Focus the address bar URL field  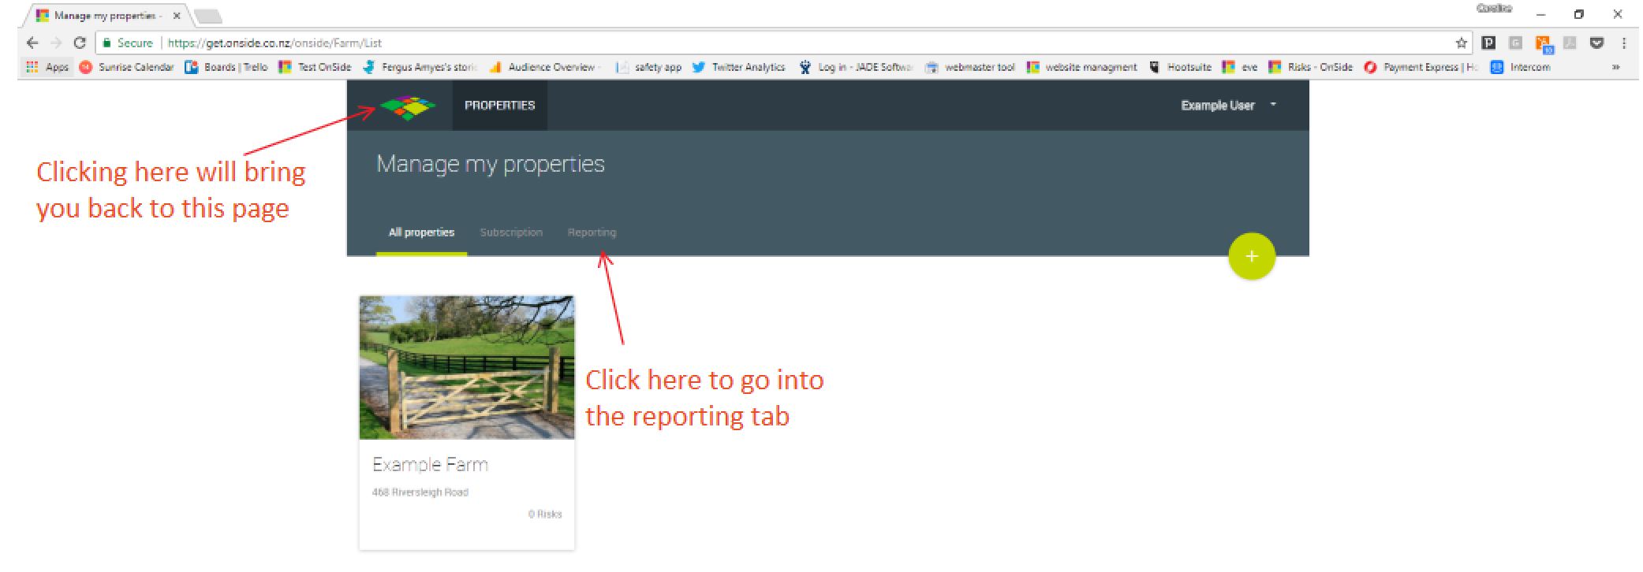tap(710, 43)
